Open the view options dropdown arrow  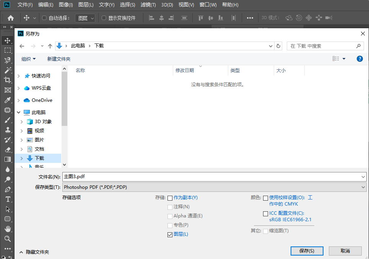[x=344, y=59]
